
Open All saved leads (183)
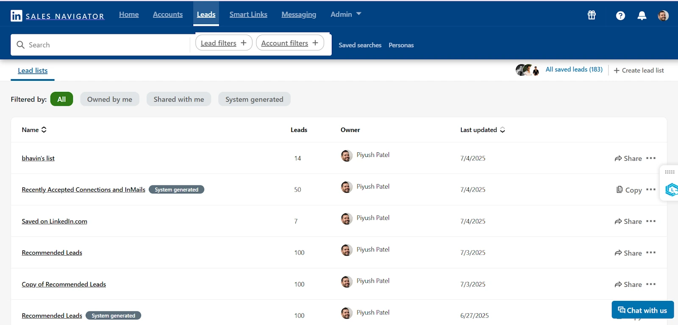(x=574, y=69)
